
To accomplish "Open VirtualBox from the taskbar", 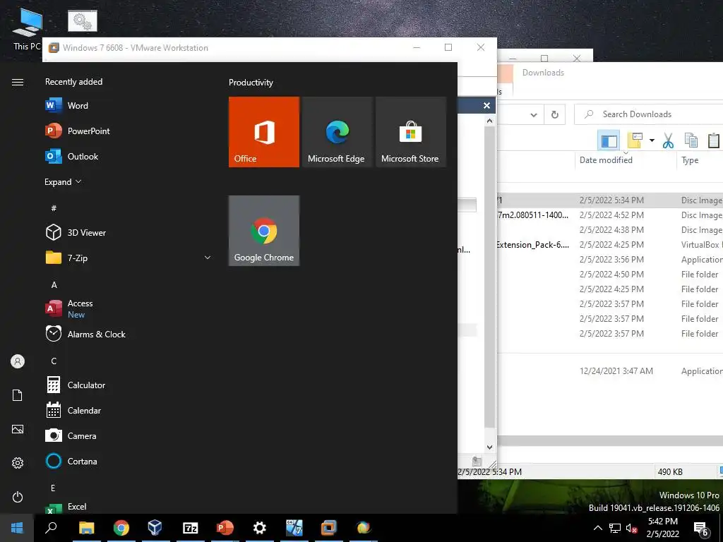I will tap(155, 528).
